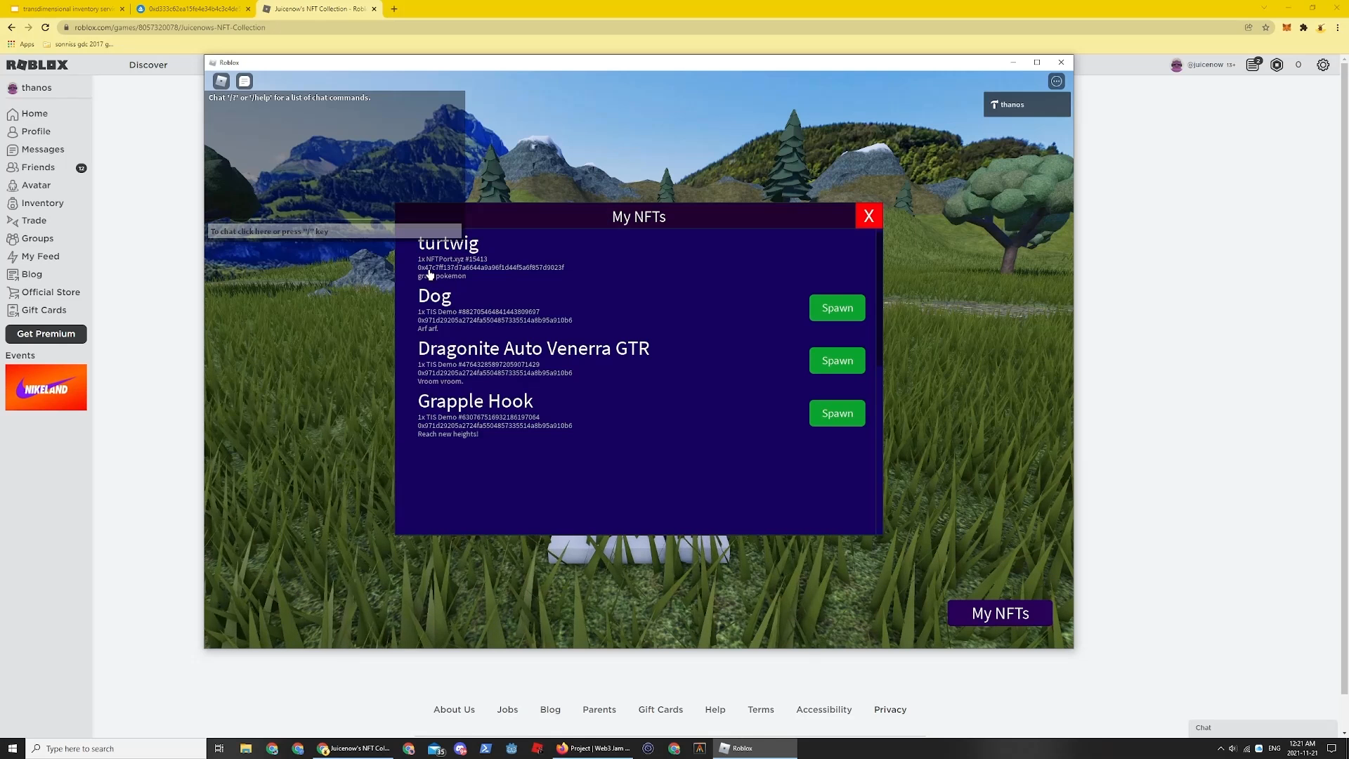Image resolution: width=1349 pixels, height=759 pixels.
Task: Click the Roblox logo
Action: (37, 65)
